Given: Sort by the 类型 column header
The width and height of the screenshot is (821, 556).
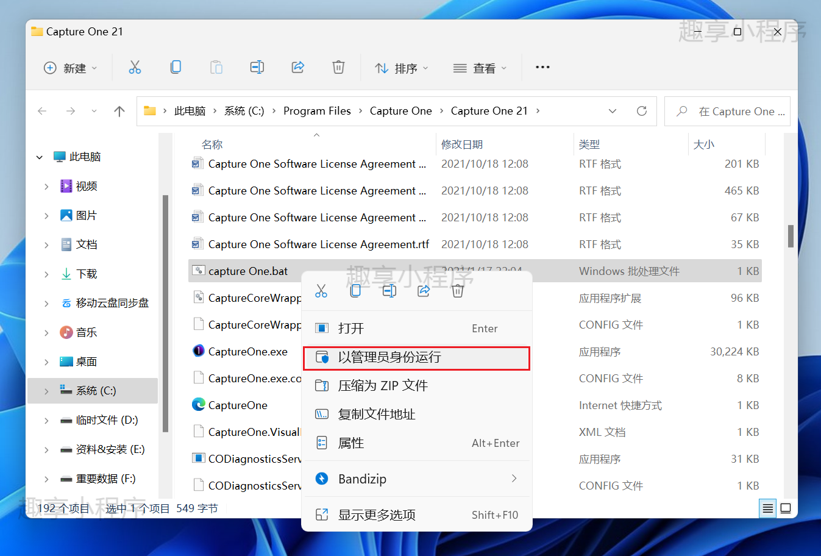Looking at the screenshot, I should 589,144.
